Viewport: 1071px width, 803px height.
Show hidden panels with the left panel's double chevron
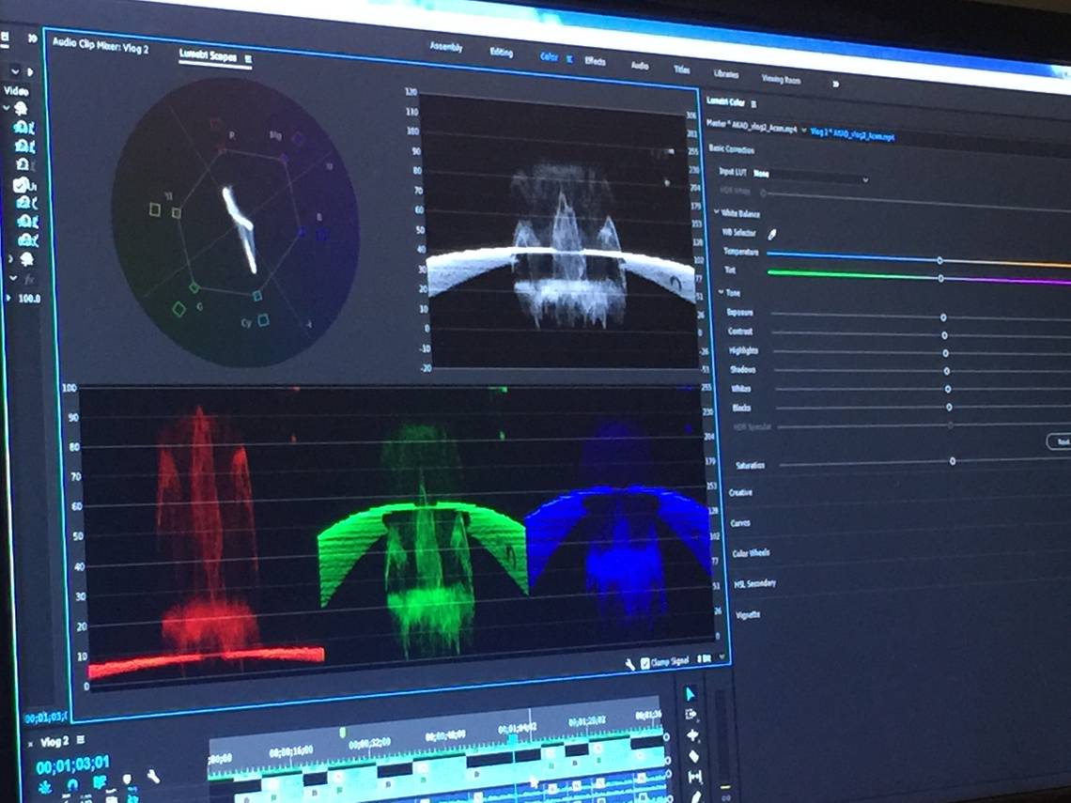click(x=31, y=39)
